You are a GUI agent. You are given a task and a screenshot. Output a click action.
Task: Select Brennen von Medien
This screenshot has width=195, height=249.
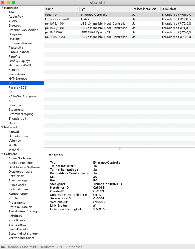point(23,30)
